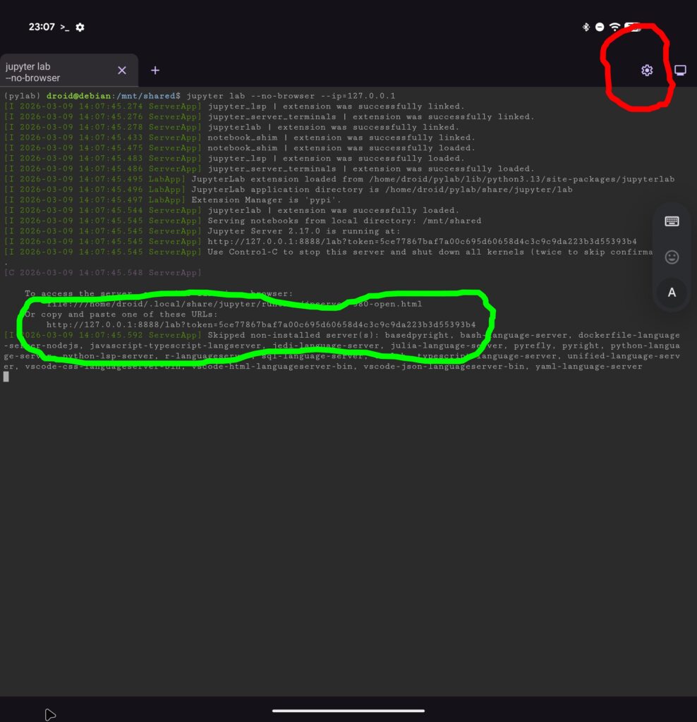The width and height of the screenshot is (697, 722).
Task: Tap the gear notification icon in status bar
Action: (80, 27)
